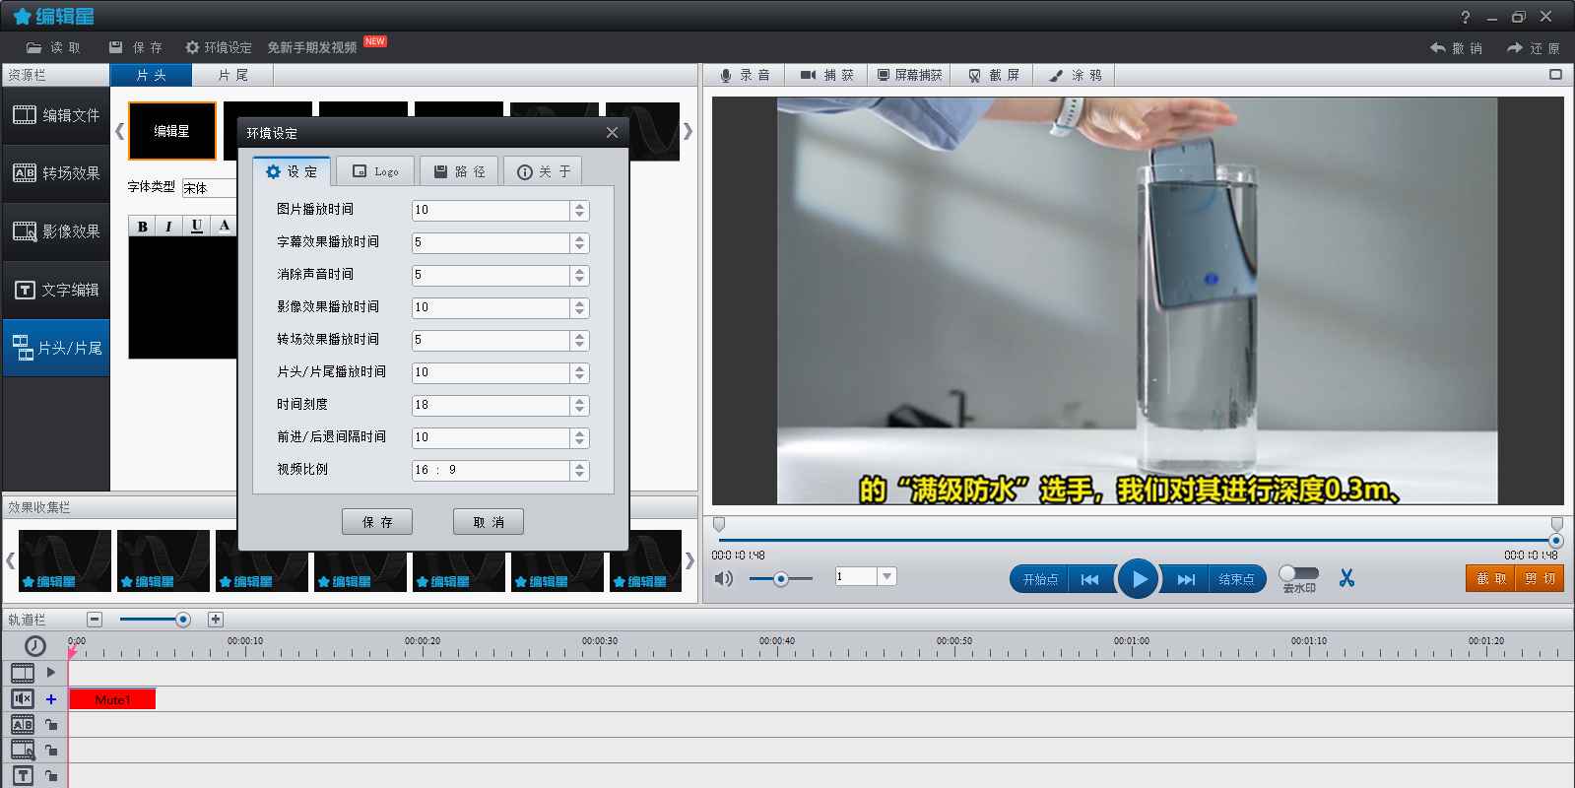Expand the preview panel to fullscreen

coord(1555,75)
